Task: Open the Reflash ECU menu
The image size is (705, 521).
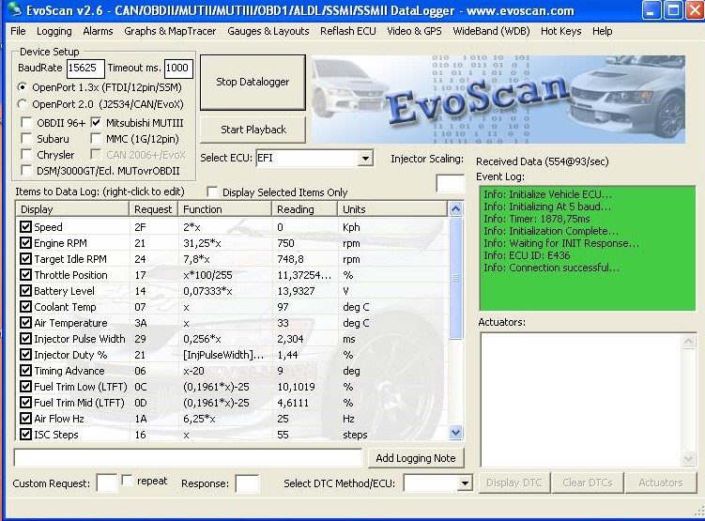Action: [x=348, y=31]
